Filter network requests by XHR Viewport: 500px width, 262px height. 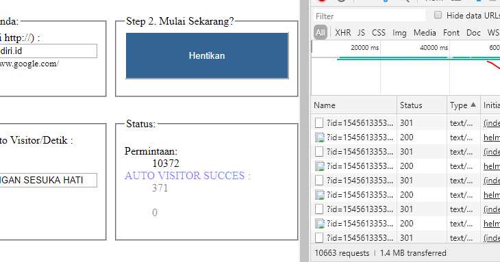tap(342, 32)
